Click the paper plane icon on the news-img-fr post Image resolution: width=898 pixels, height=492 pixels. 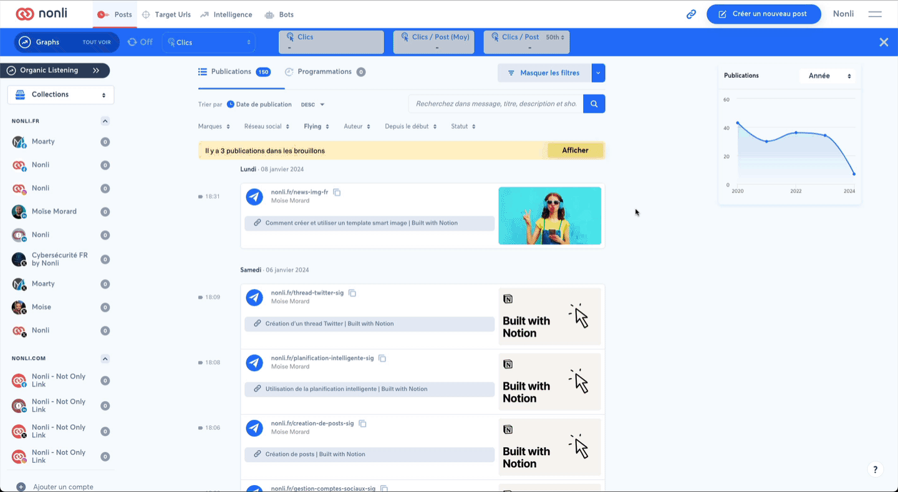tap(254, 197)
